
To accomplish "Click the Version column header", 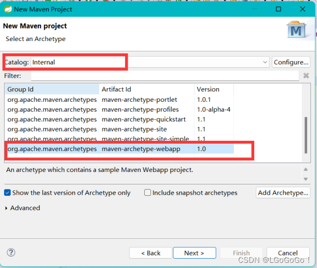I will pos(214,89).
